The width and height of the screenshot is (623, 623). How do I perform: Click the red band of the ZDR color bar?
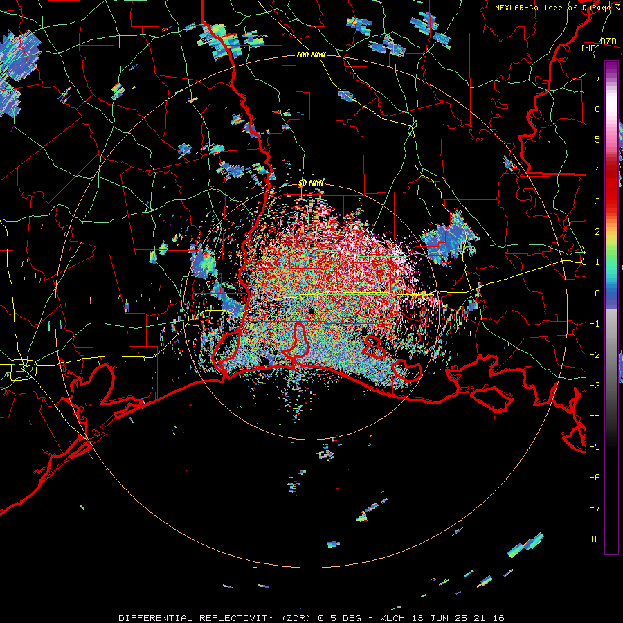click(x=611, y=187)
